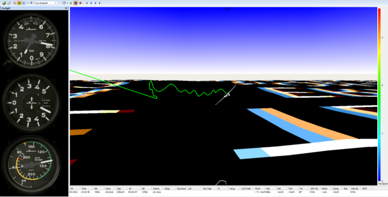Click the GPS Alt. column header
This screenshot has width=388, height=197.
tap(315, 188)
